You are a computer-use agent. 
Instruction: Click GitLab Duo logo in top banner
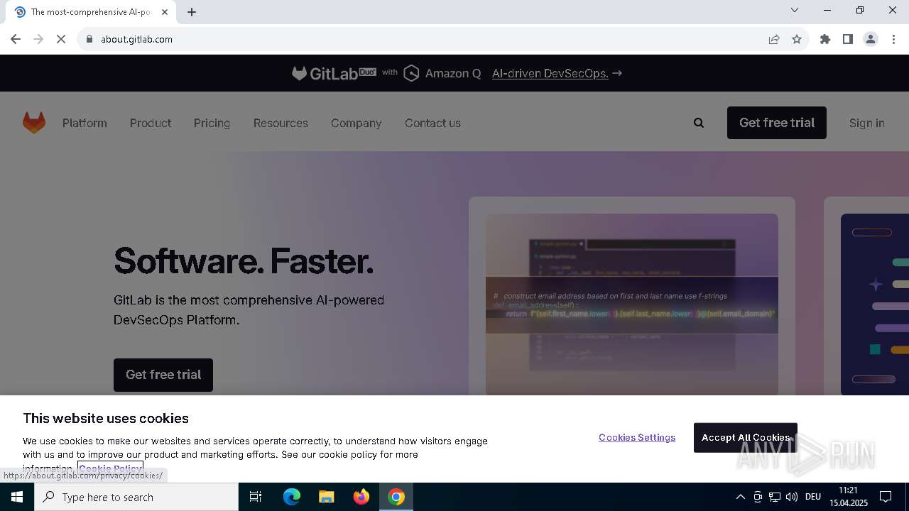[x=334, y=73]
